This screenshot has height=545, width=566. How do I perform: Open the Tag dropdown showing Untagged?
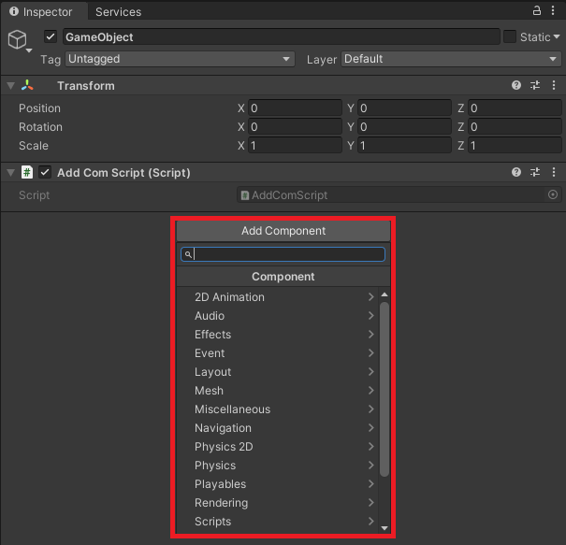click(x=180, y=59)
